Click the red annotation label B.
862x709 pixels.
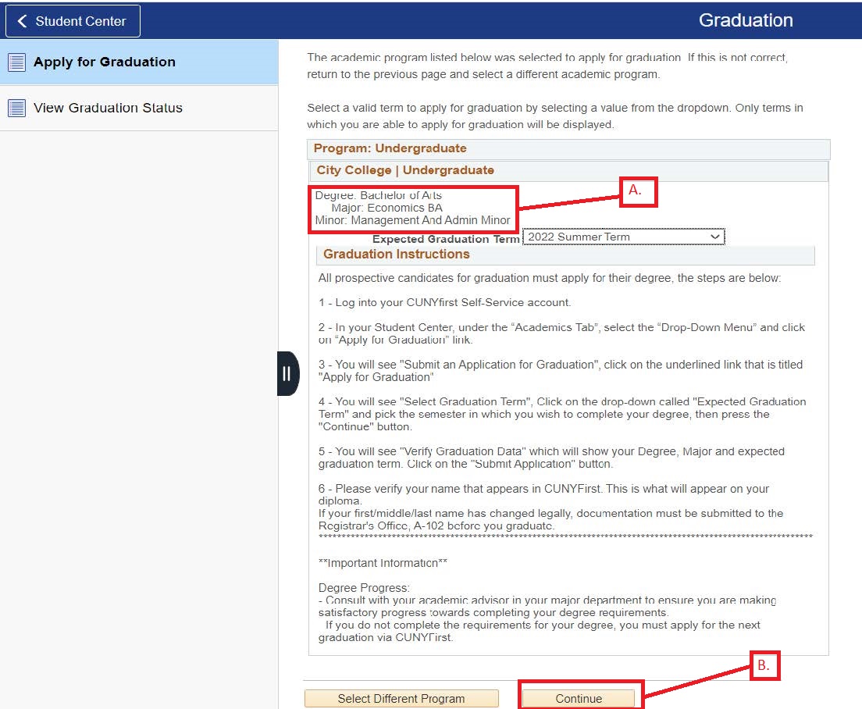(x=764, y=665)
